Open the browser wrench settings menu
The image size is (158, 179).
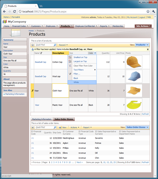click(153, 11)
